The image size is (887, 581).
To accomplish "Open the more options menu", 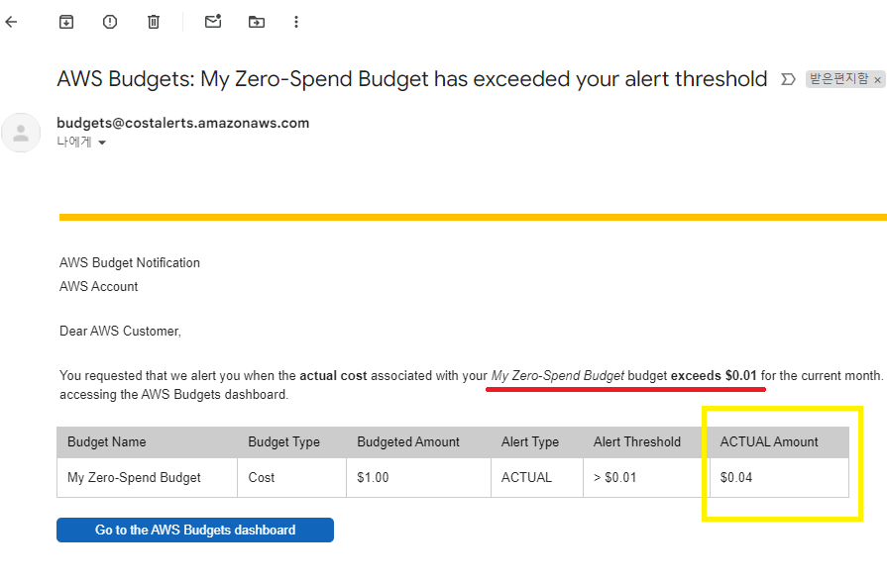I will (296, 22).
